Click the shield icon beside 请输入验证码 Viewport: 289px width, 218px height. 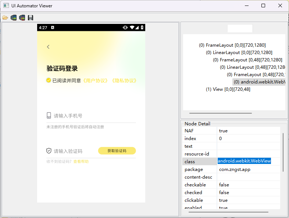coord(49,151)
